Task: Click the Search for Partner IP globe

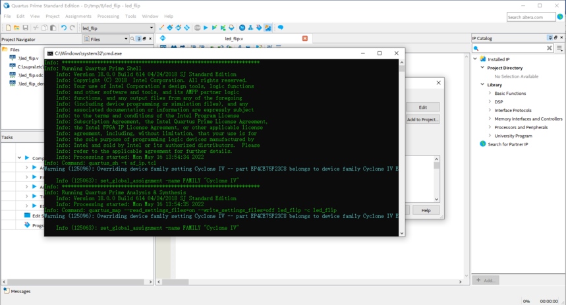Action: (x=482, y=144)
